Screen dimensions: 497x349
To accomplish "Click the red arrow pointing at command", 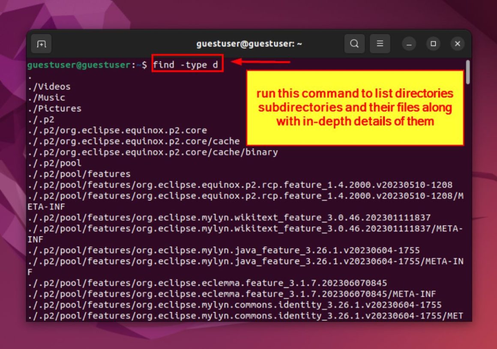I will pyautogui.click(x=261, y=62).
